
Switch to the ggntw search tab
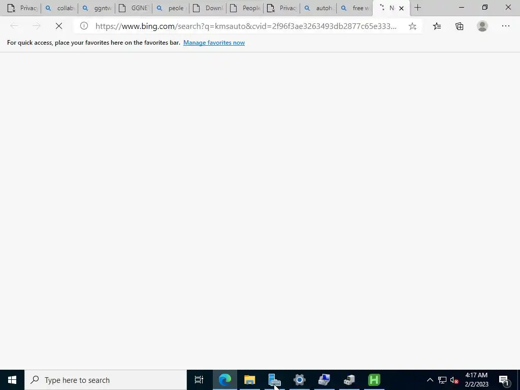coord(96,8)
